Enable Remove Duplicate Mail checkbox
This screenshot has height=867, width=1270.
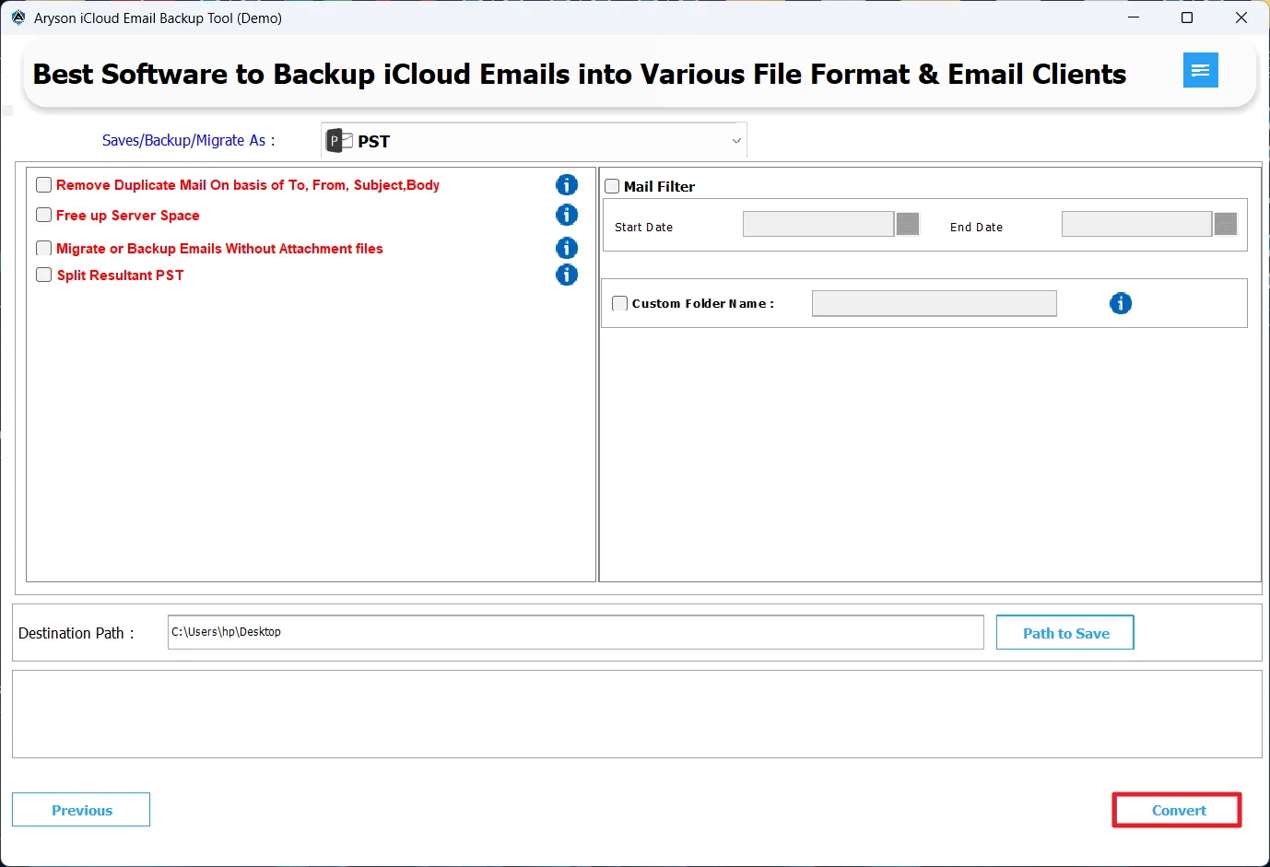[43, 185]
